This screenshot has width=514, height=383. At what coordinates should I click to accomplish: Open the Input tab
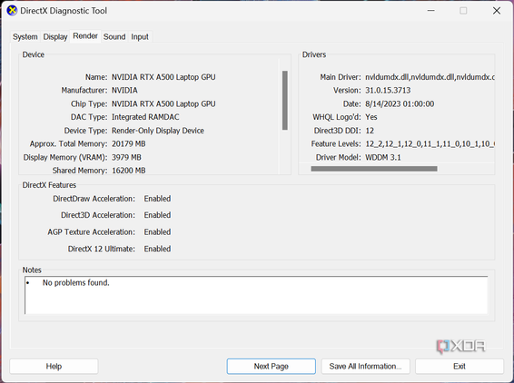140,36
